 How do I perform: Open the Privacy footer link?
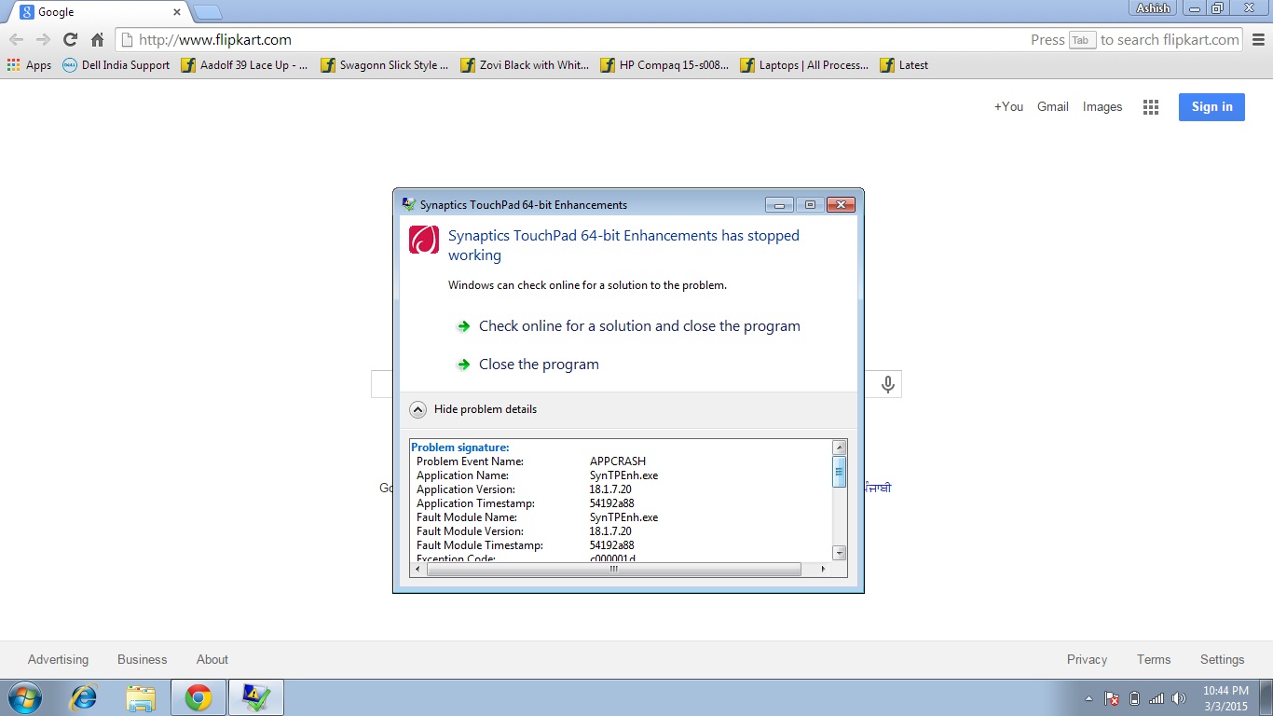(1087, 659)
